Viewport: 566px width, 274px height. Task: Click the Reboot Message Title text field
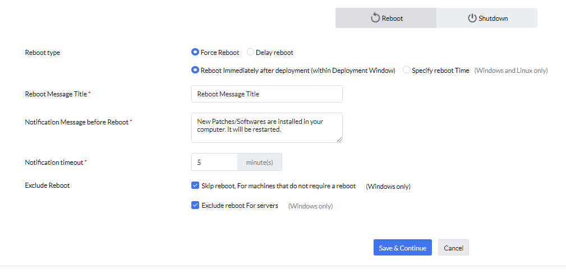(x=266, y=94)
